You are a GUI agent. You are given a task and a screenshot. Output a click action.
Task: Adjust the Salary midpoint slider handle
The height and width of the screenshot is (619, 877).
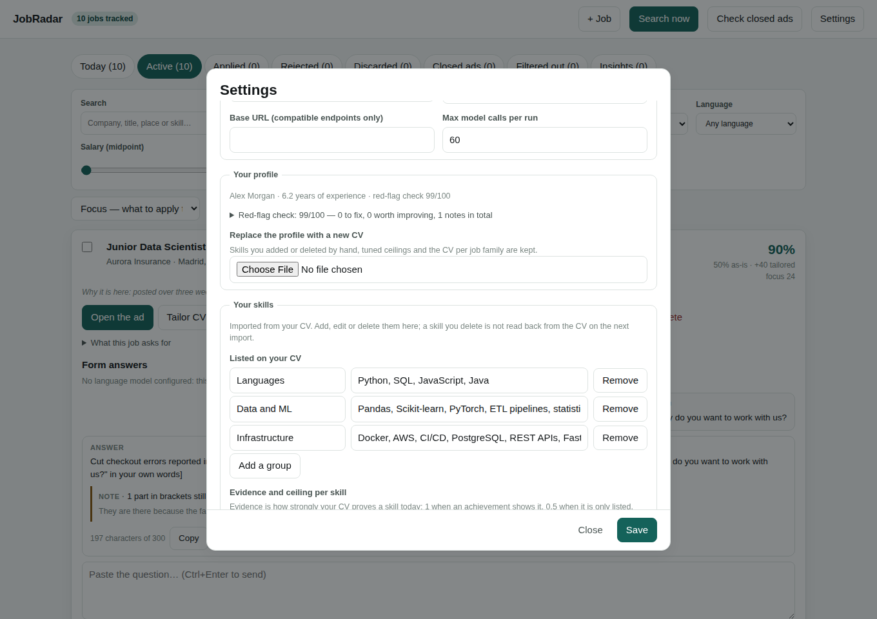pos(86,170)
